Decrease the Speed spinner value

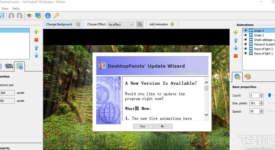tap(261, 113)
